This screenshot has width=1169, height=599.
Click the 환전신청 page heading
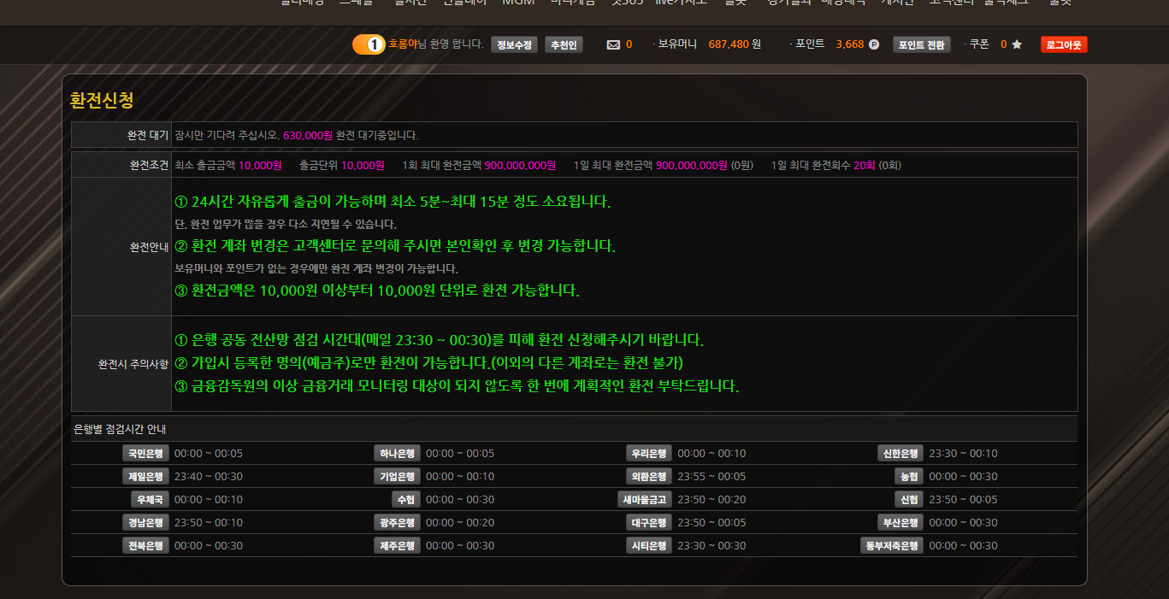102,100
